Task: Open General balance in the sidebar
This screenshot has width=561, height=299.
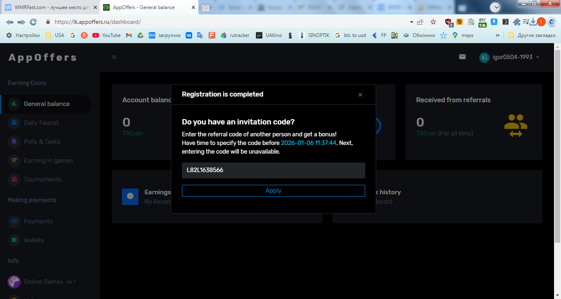Action: 46,104
